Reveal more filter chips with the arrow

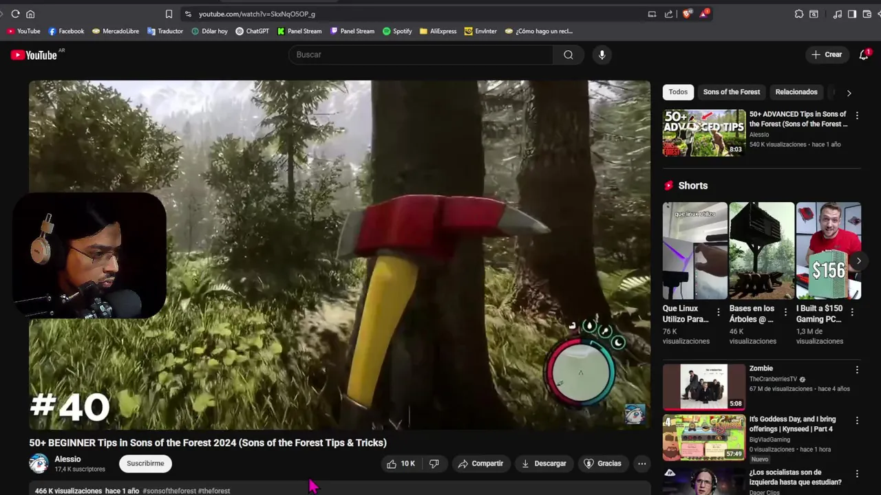tap(849, 93)
